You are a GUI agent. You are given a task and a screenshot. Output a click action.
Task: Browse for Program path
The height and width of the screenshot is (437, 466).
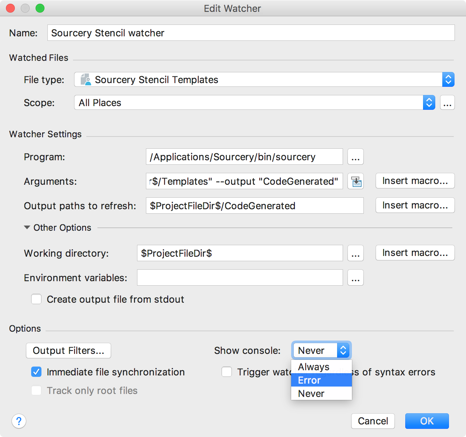click(x=355, y=157)
